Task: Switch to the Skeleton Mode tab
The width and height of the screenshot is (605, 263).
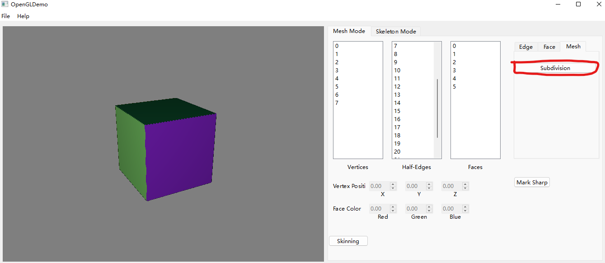Action: [396, 31]
